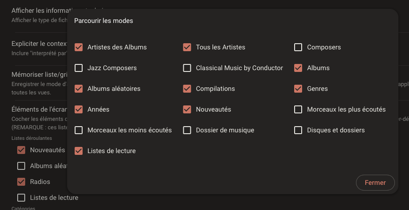409x210 pixels.
Task: Enable Morceaux les plus écoutés
Action: (298, 109)
